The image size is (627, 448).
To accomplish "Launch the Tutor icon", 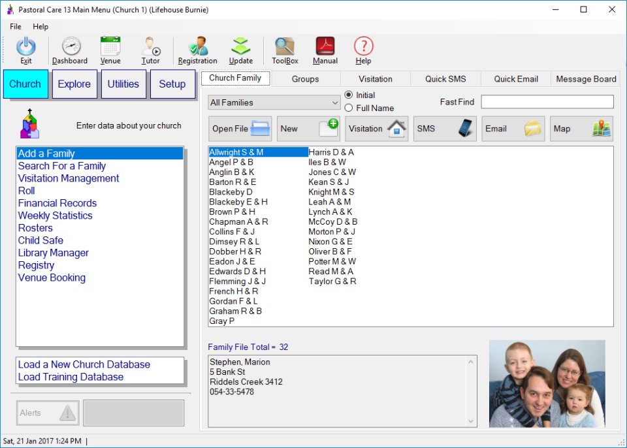I will click(151, 47).
